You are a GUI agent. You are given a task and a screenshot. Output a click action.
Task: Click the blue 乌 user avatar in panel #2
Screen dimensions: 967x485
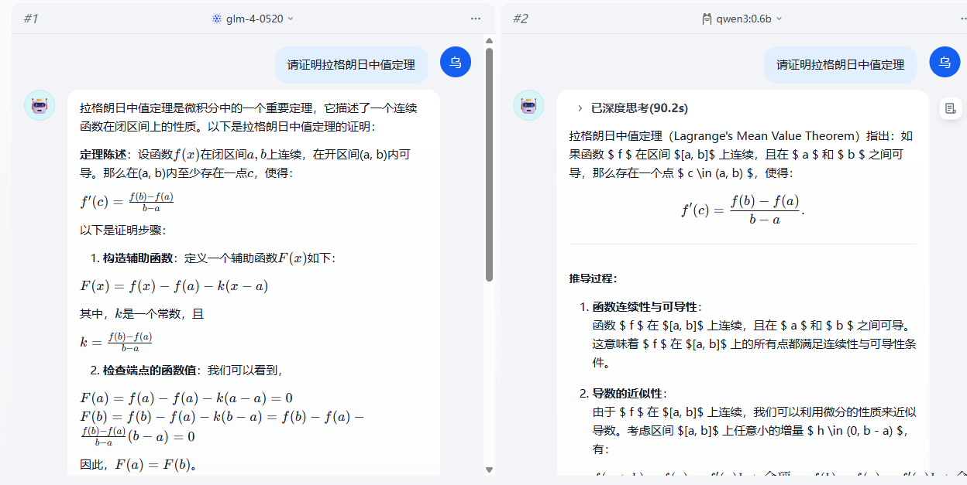(x=945, y=62)
